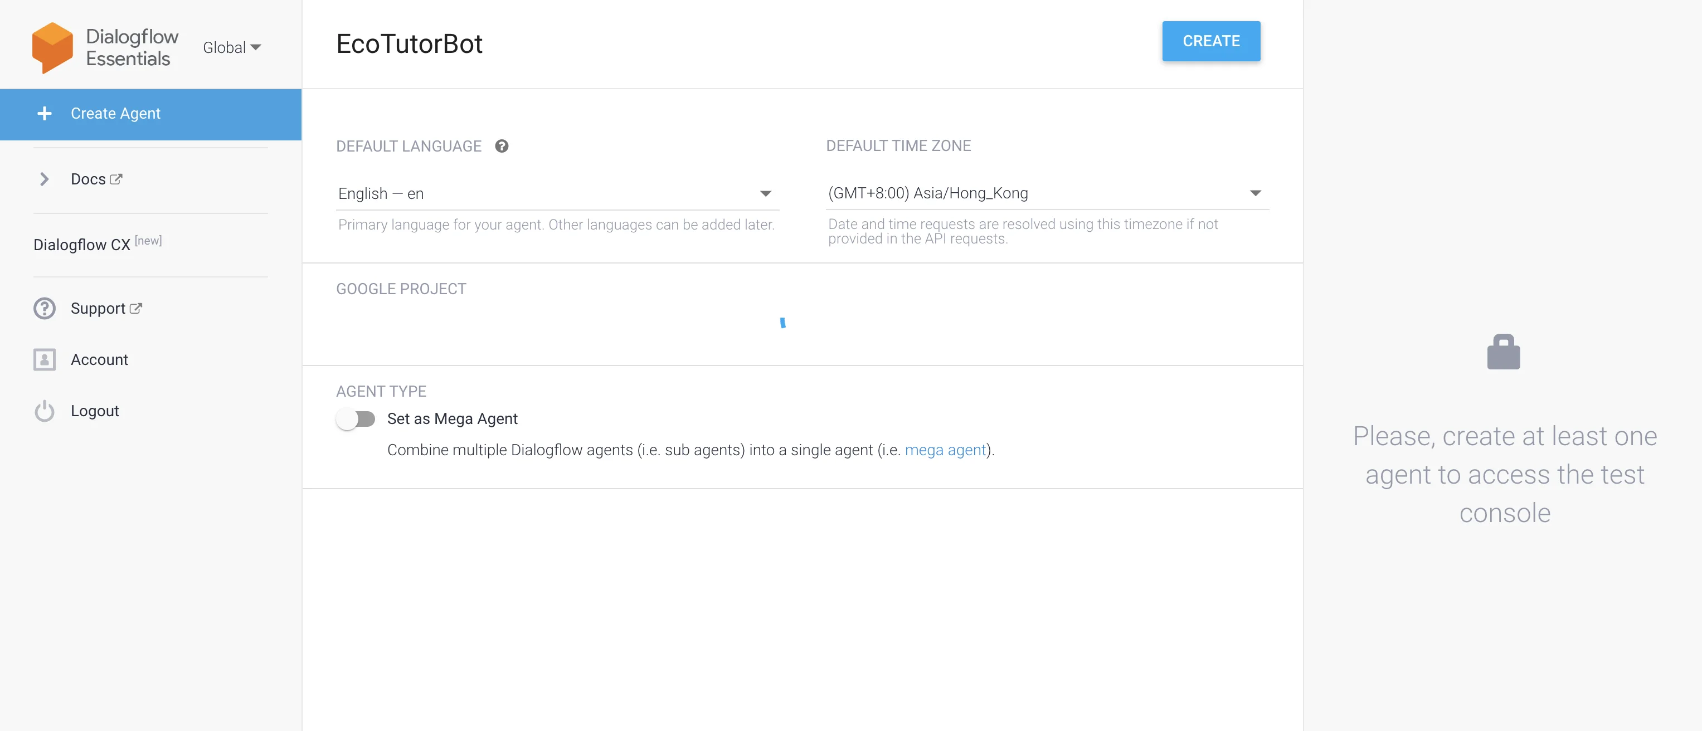Select the Account sidebar item
1702x731 pixels.
pyautogui.click(x=99, y=360)
